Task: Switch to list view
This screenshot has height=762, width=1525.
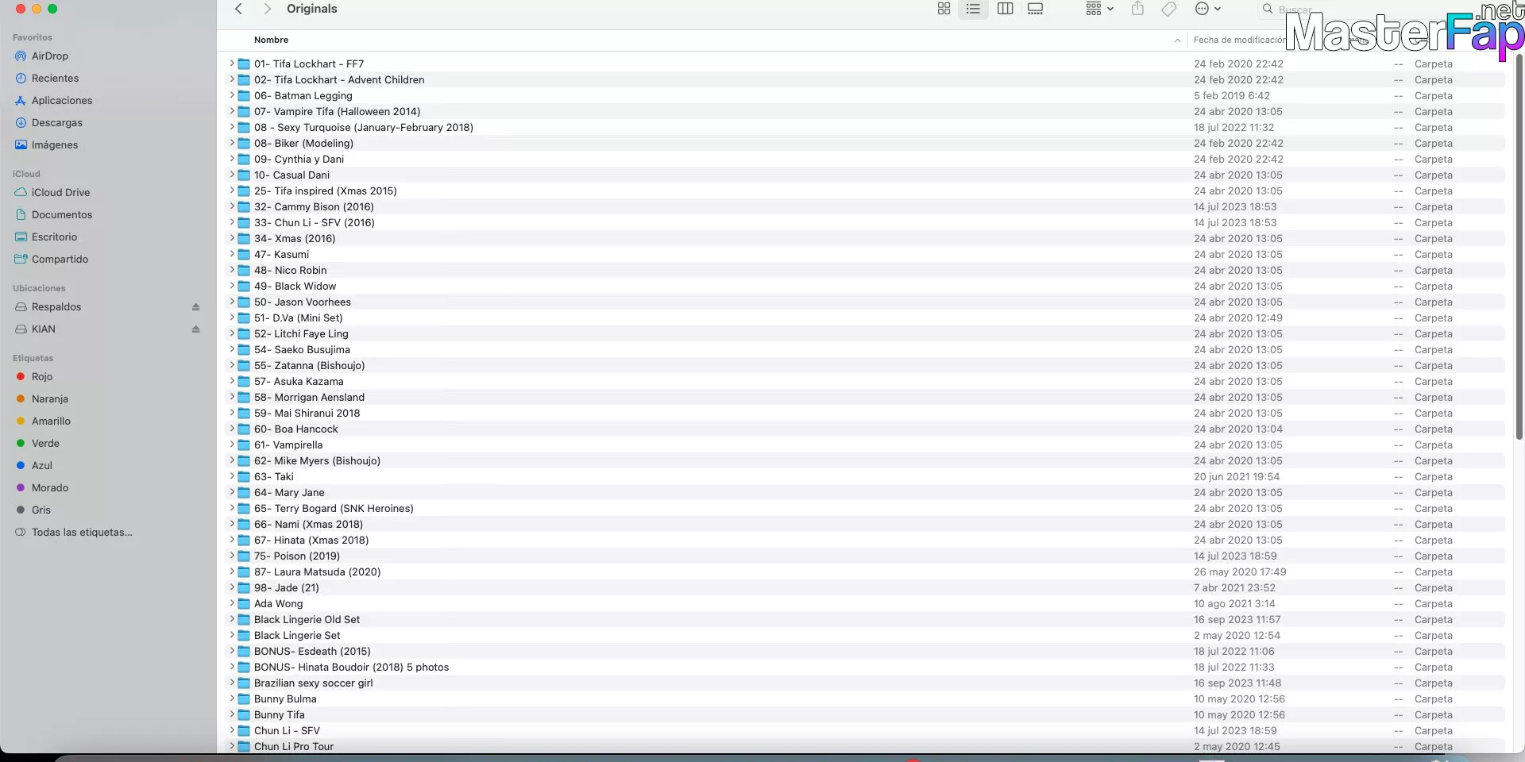Action: (973, 9)
